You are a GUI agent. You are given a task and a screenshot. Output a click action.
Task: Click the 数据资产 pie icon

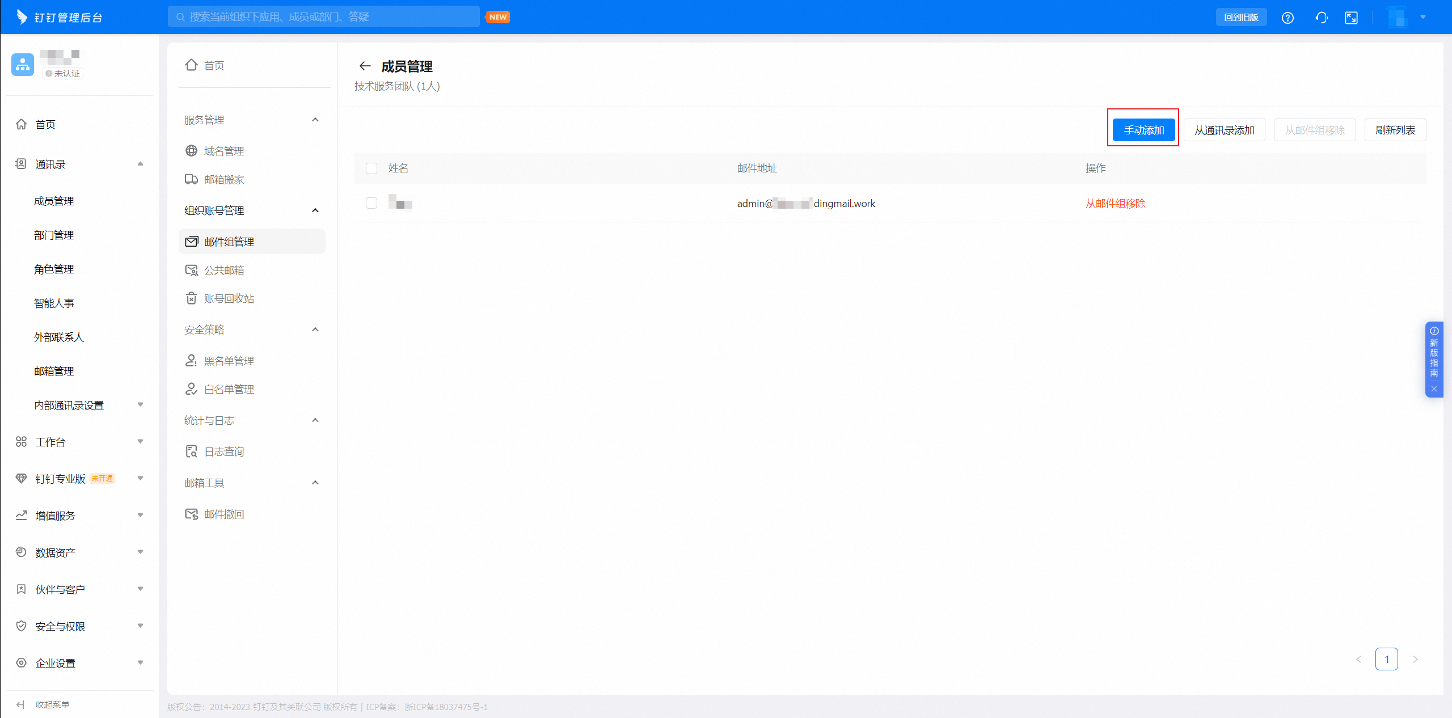pos(21,552)
